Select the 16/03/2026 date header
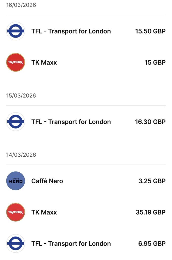This screenshot has width=172, height=260. [21, 5]
